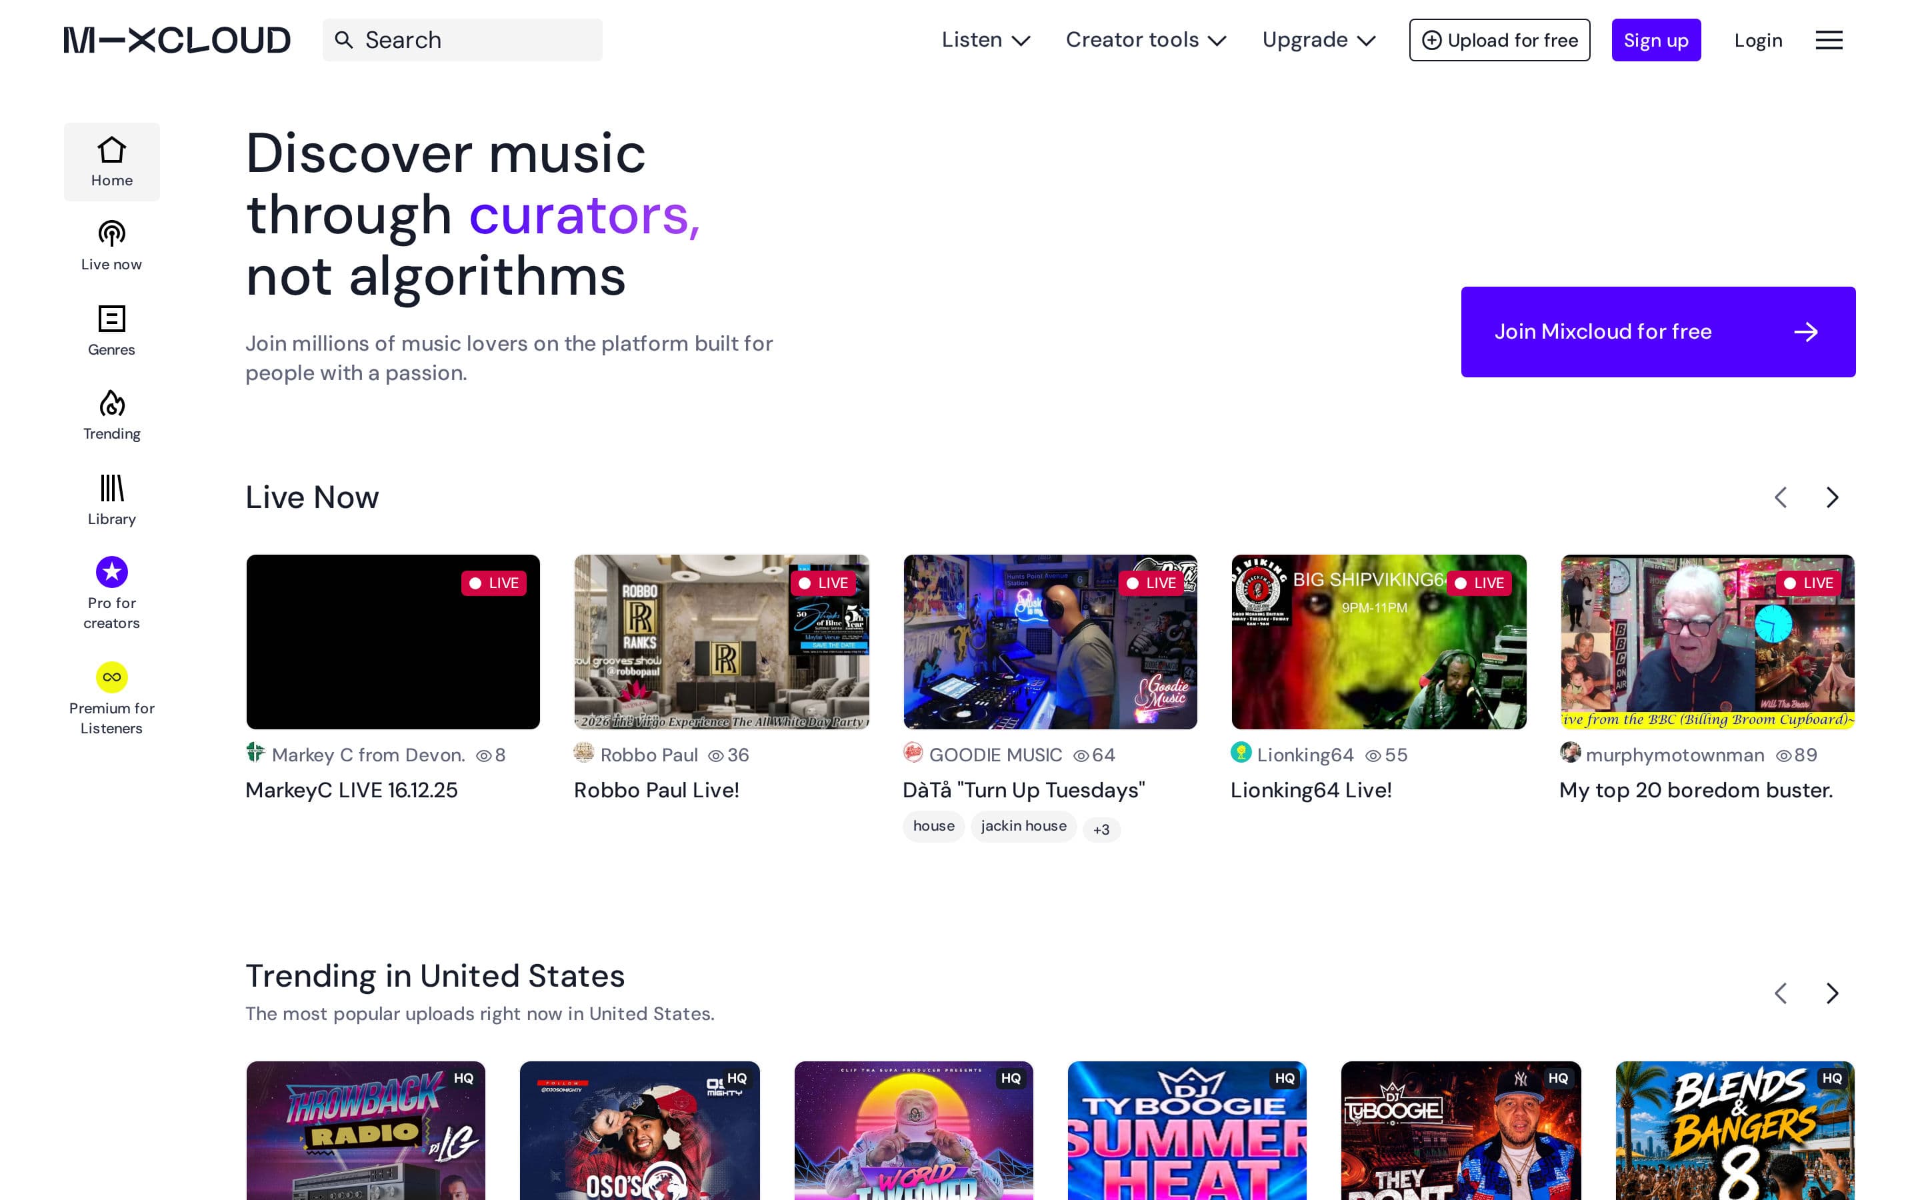Click Upload for free button
The height and width of the screenshot is (1200, 1920).
tap(1499, 40)
